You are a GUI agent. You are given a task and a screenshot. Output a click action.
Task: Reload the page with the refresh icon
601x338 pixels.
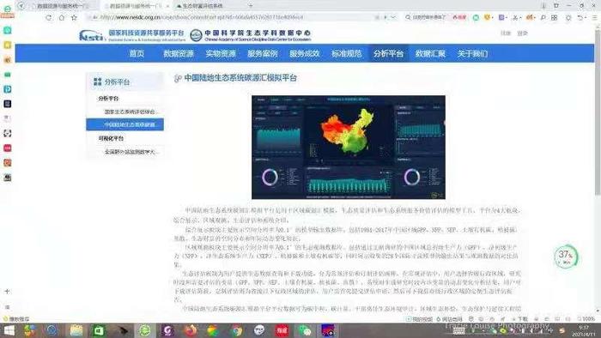point(49,18)
